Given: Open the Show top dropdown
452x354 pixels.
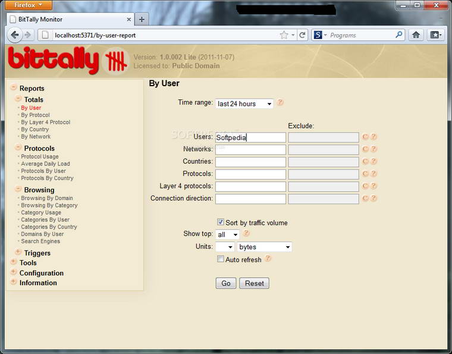Looking at the screenshot, I should coord(228,234).
